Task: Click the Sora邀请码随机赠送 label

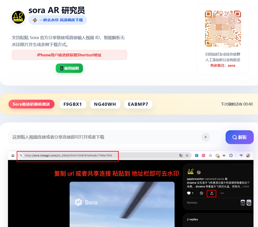Action: pyautogui.click(x=31, y=104)
